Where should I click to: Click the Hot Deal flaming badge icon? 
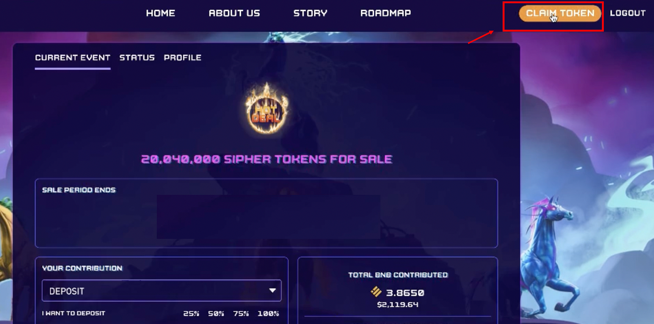pos(267,109)
